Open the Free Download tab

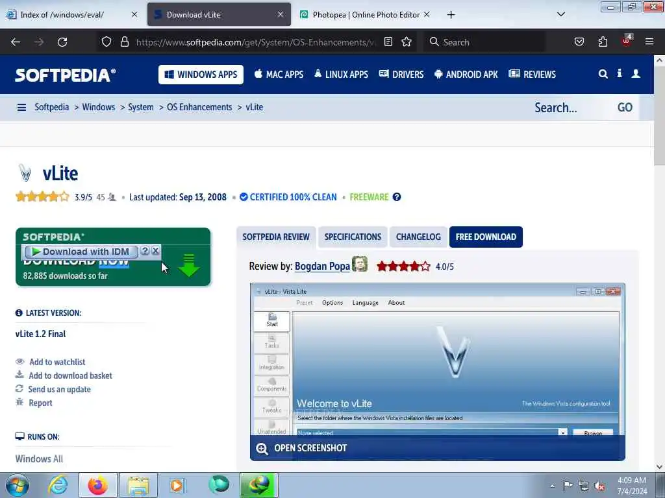pyautogui.click(x=486, y=237)
